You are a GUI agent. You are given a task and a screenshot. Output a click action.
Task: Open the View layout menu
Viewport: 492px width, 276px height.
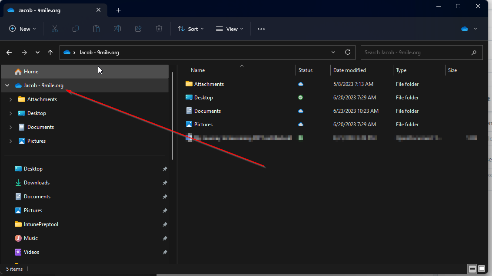(x=229, y=29)
